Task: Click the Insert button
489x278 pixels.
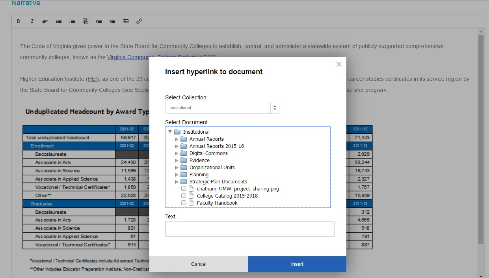Action: click(297, 264)
